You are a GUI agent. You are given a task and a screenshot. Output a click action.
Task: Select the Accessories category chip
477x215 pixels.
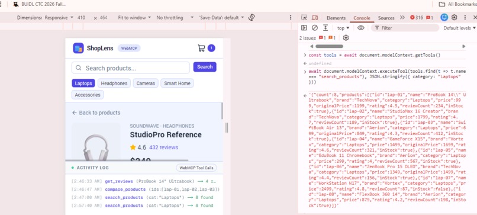[x=88, y=95]
